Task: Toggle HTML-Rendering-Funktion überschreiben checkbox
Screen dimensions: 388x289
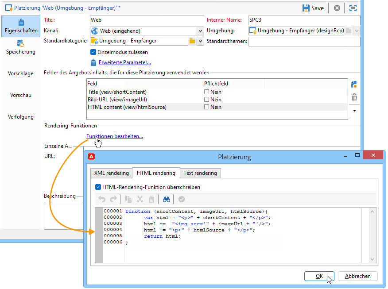Action: (x=98, y=187)
